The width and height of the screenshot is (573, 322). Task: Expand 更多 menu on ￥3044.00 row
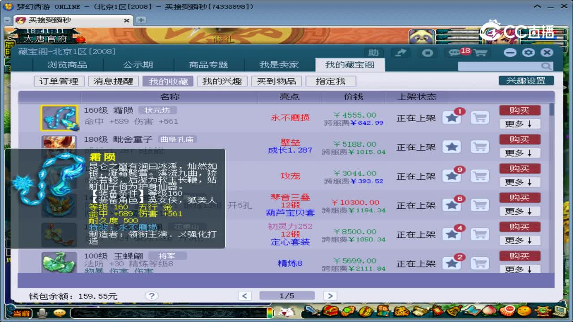520,182
